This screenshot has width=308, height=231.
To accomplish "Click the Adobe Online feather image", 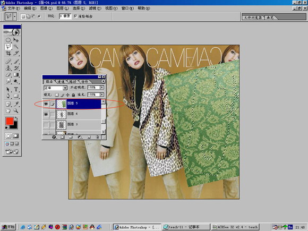I will coord(12,32).
